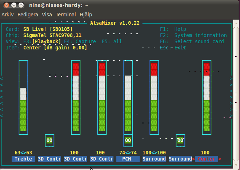Screen dimensions: 240x170
Task: Click the 74<>74 PCM value
Action: coord(128,153)
